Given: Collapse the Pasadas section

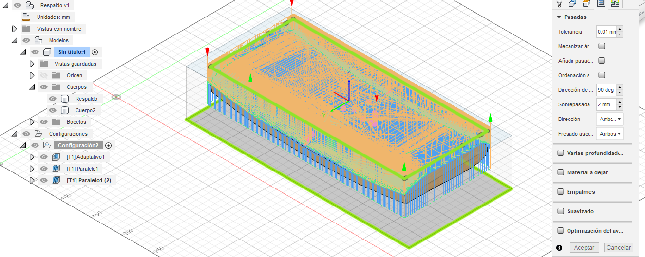Looking at the screenshot, I should [x=559, y=17].
